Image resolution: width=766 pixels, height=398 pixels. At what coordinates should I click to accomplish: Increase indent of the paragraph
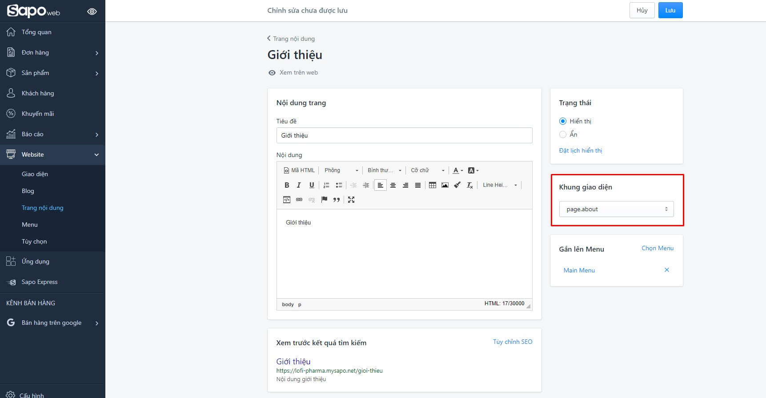click(x=366, y=185)
